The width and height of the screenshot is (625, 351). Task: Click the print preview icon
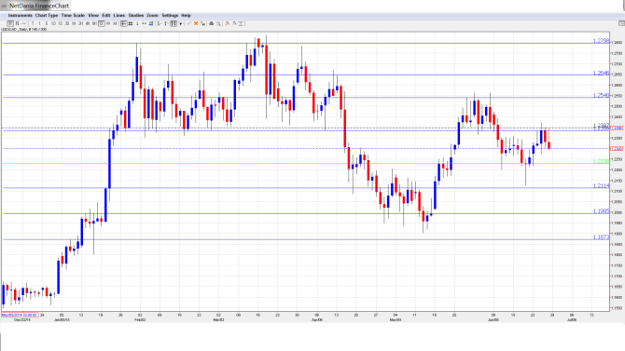click(x=218, y=24)
